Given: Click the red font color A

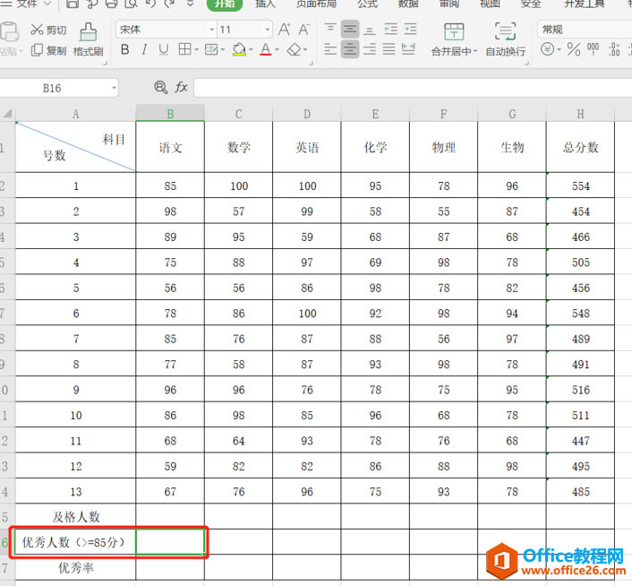Looking at the screenshot, I should point(265,49).
